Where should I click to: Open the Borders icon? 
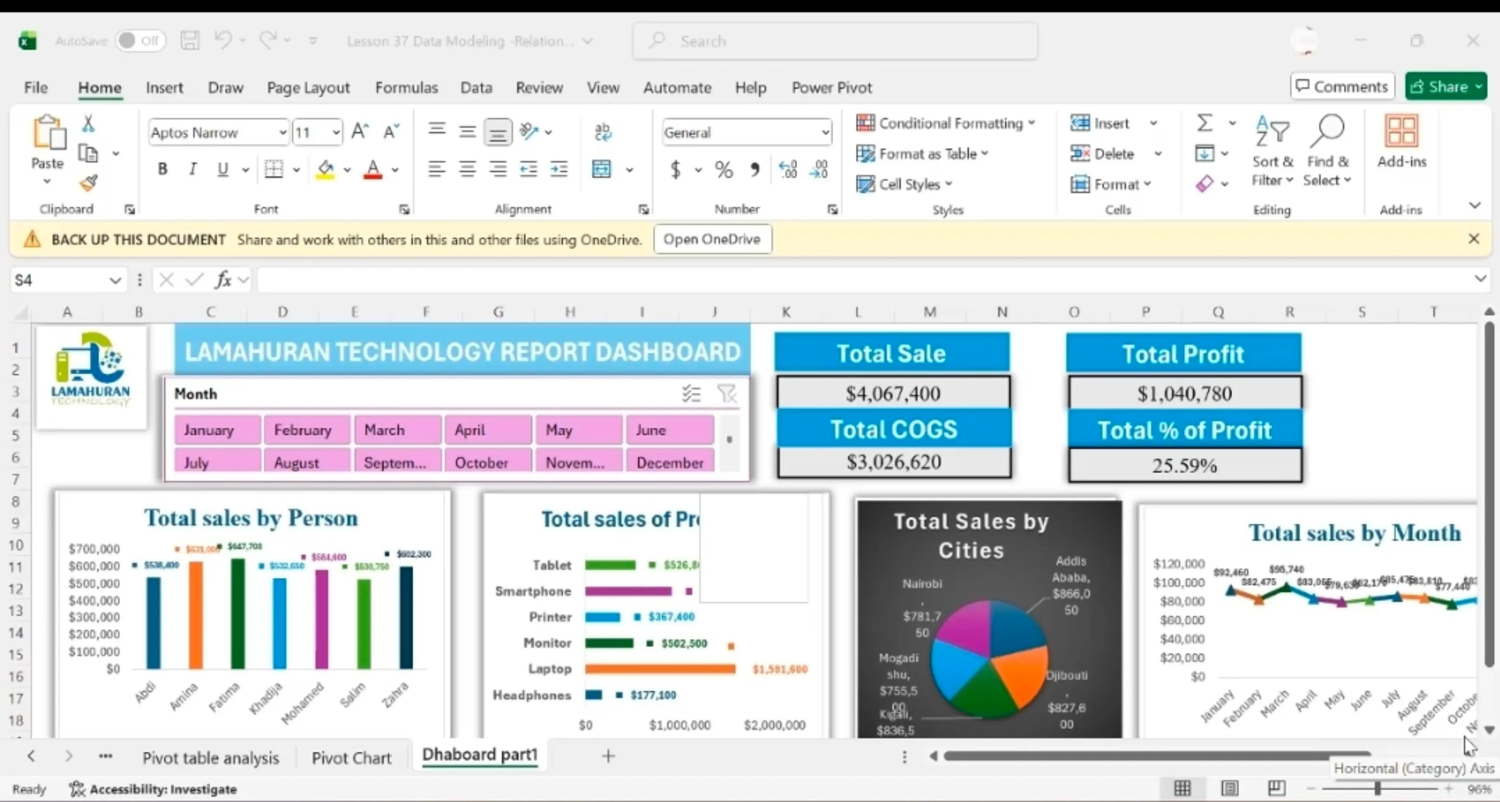click(273, 169)
